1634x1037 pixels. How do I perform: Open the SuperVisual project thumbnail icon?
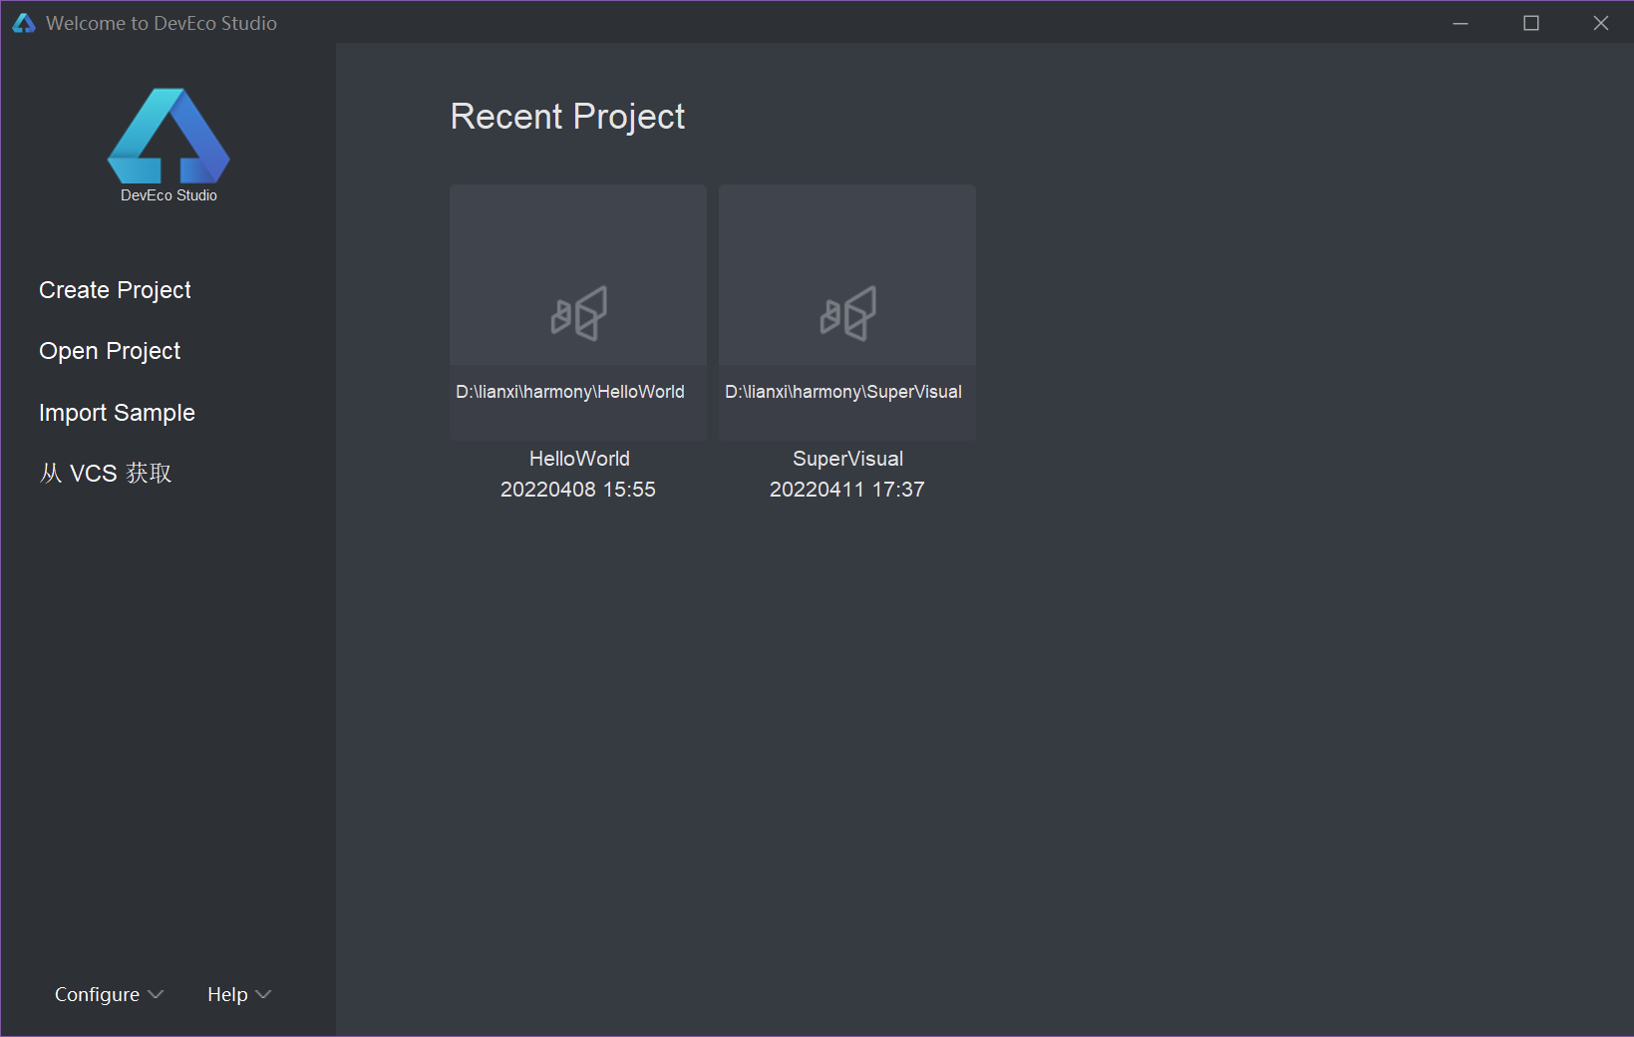pyautogui.click(x=847, y=313)
